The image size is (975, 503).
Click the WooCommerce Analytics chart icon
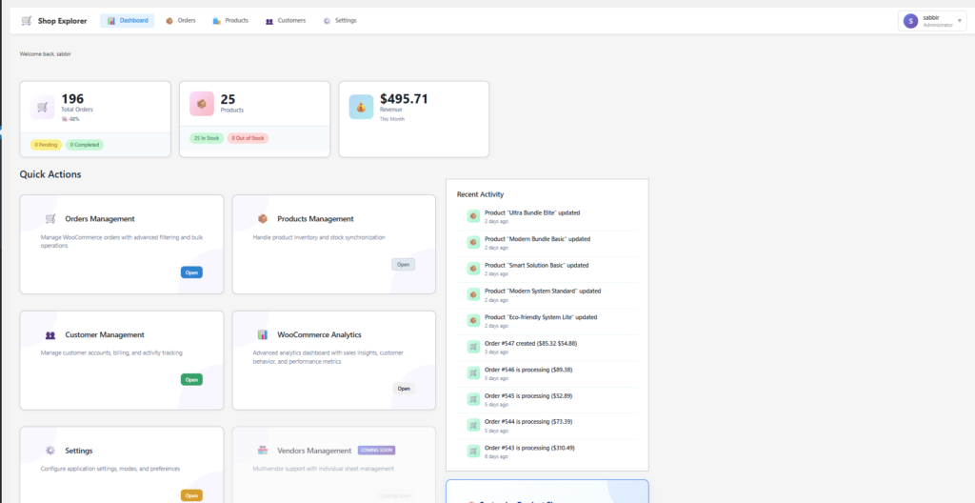[263, 335]
